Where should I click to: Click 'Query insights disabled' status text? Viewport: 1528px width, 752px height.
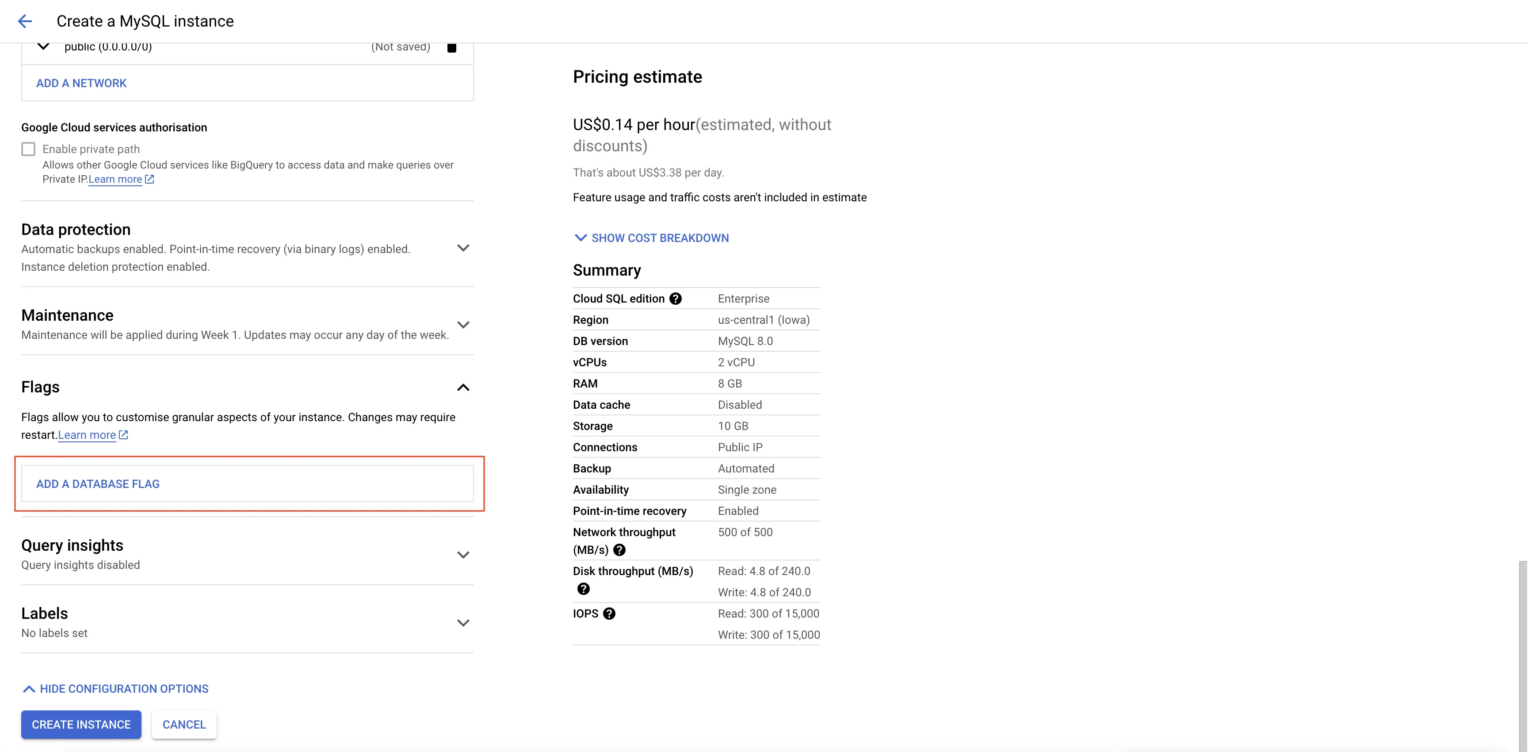click(80, 565)
